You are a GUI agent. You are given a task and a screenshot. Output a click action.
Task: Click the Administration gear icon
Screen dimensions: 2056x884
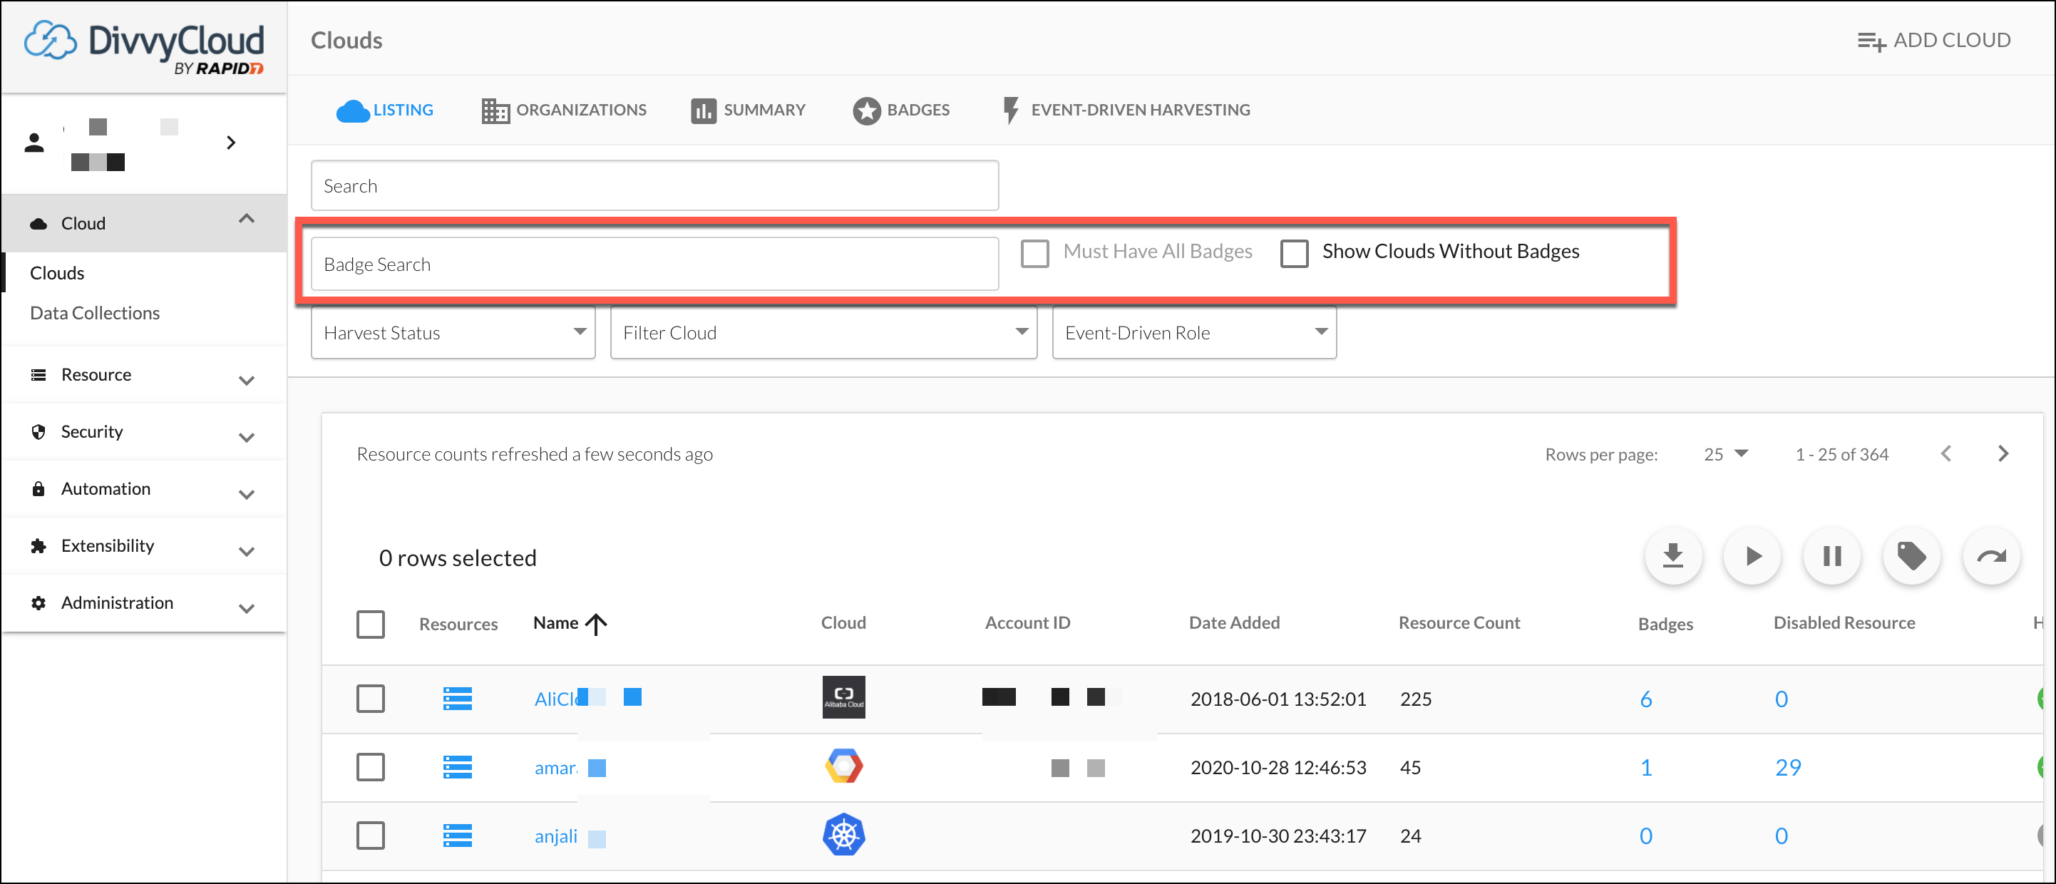[x=38, y=602]
